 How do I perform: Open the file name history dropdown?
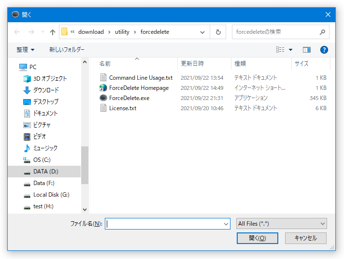(226, 224)
